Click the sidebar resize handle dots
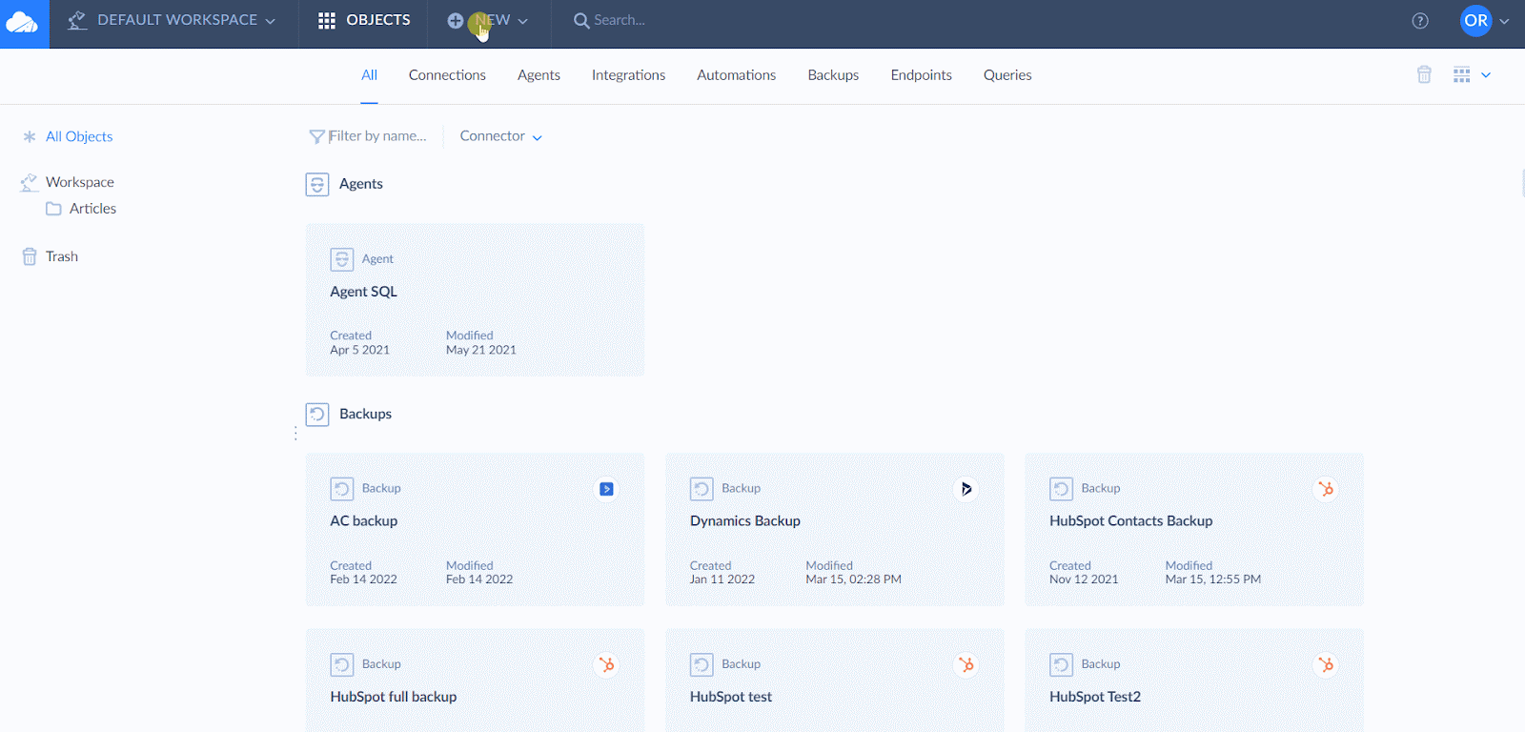The height and width of the screenshot is (732, 1525). point(295,434)
